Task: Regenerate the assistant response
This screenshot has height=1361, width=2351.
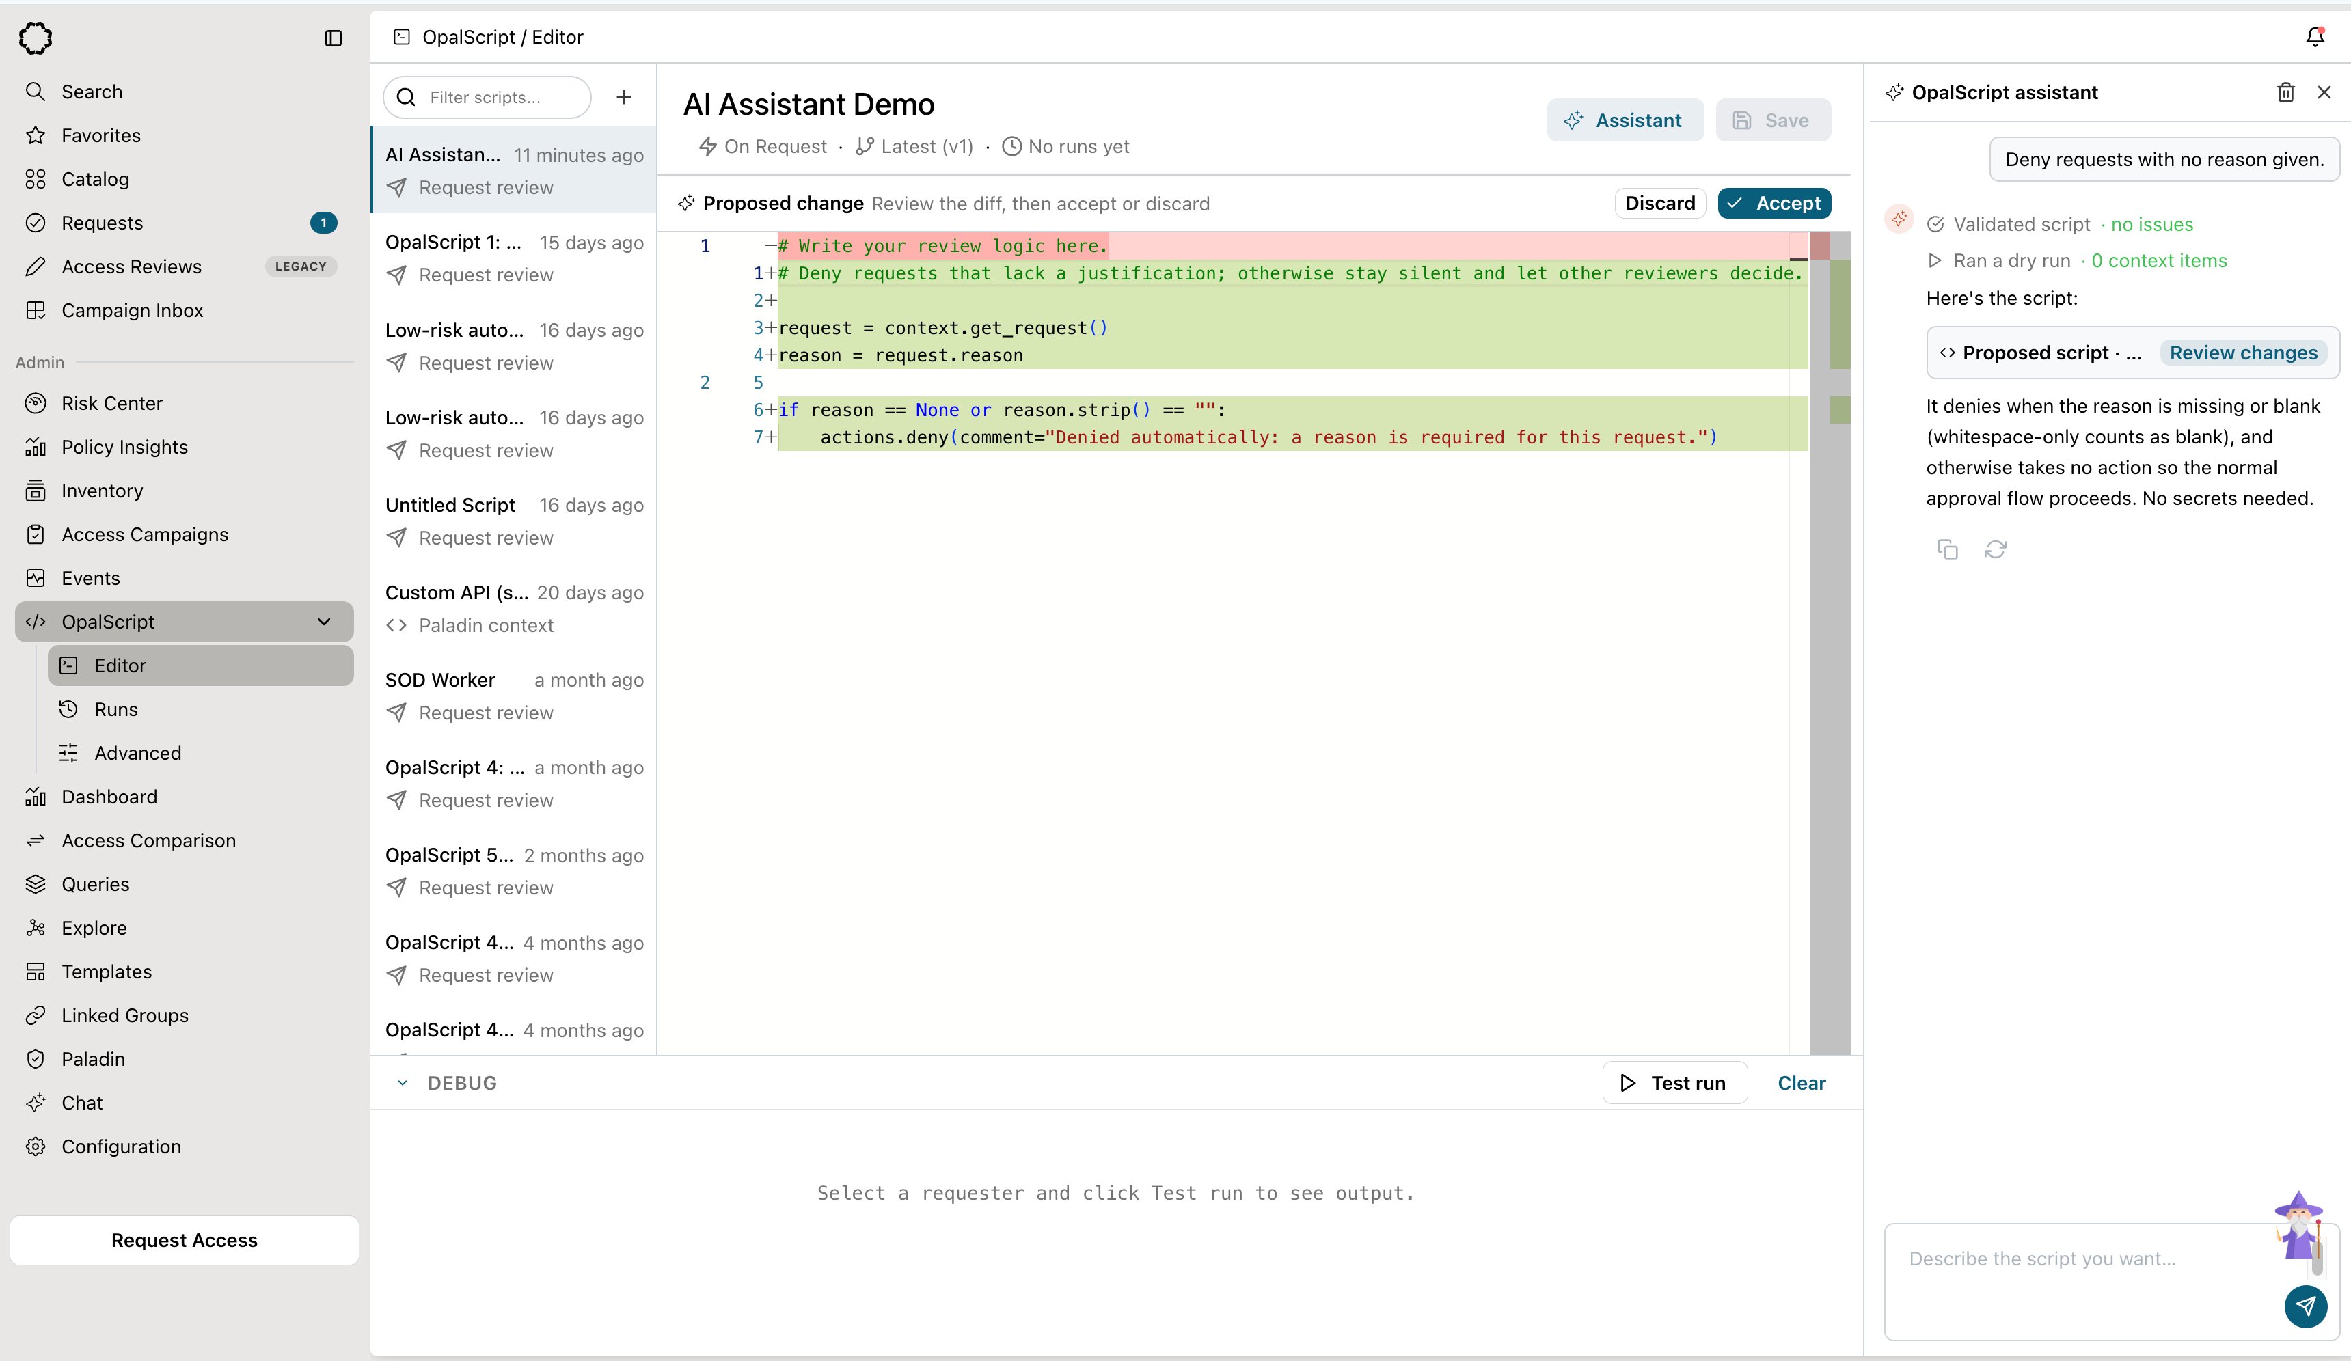Action: (1996, 549)
